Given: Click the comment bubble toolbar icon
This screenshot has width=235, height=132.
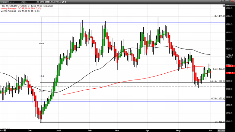Looking at the screenshot, I should point(44,2).
